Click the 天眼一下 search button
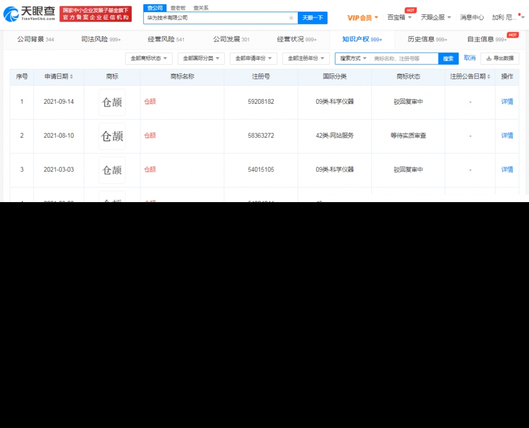 click(313, 18)
